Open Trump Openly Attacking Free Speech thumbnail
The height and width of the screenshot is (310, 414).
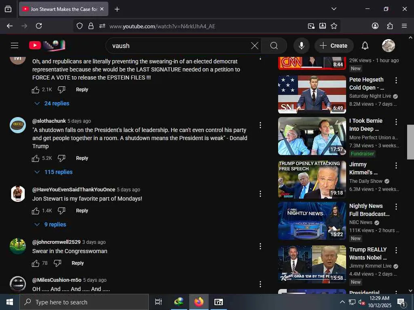(x=312, y=179)
